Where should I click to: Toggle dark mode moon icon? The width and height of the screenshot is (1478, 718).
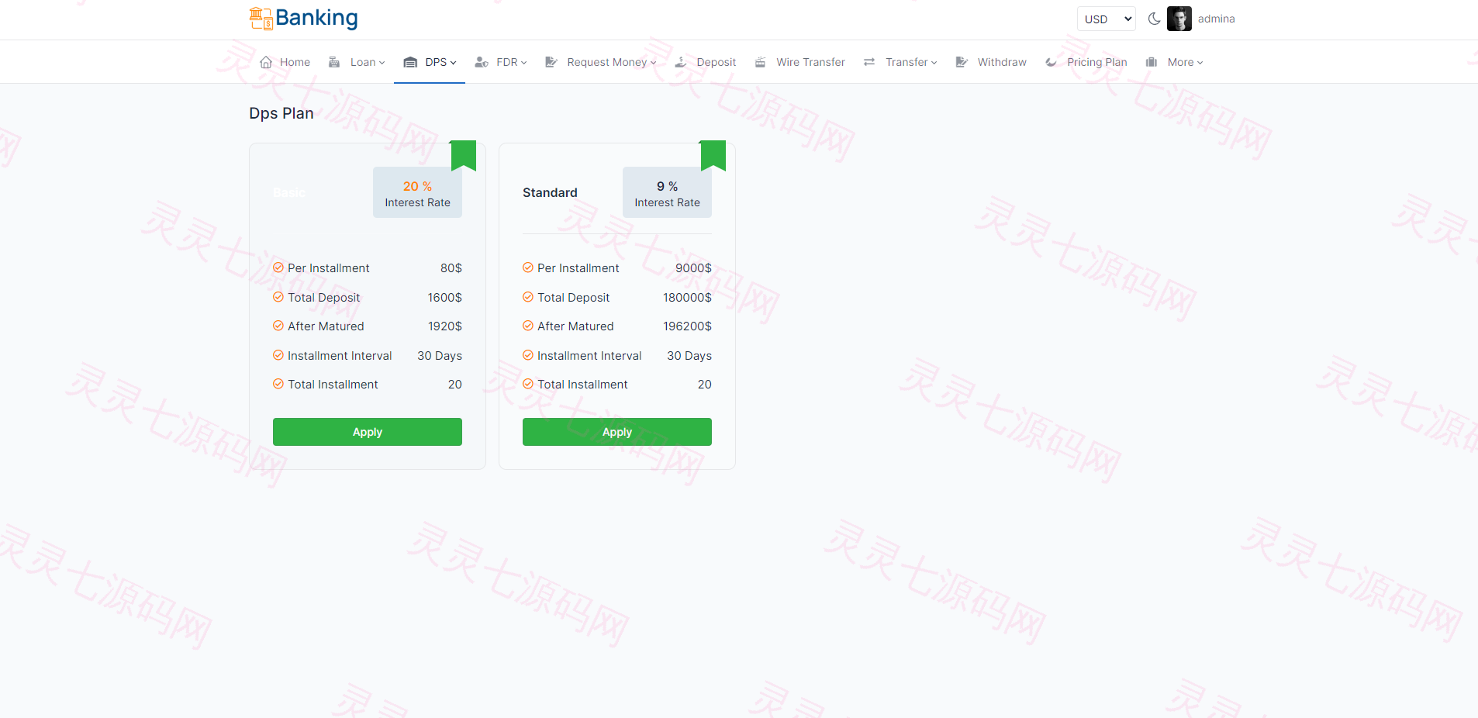(1154, 19)
